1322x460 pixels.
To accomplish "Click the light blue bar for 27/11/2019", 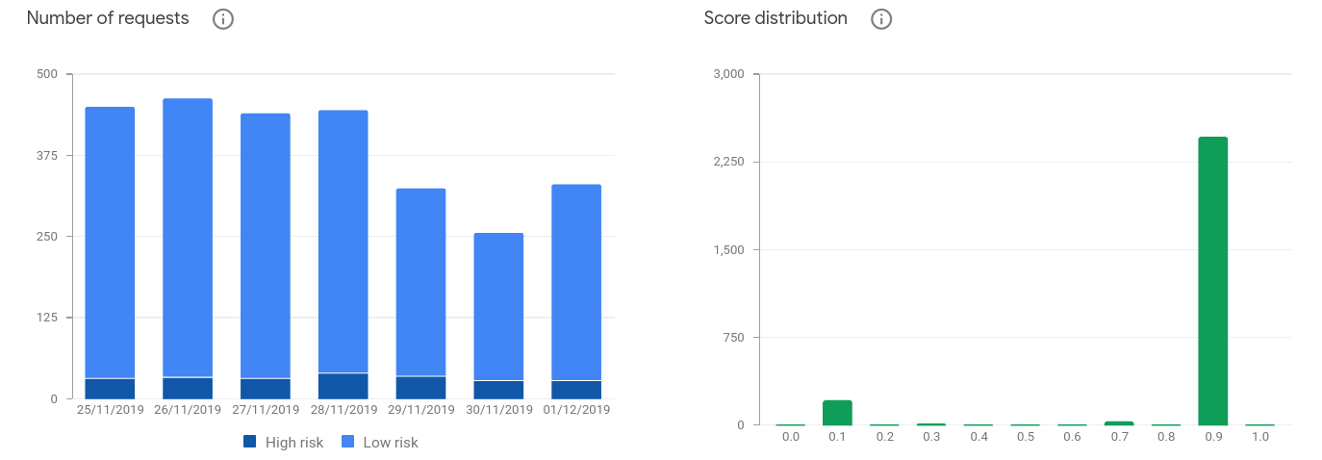I will point(266,245).
